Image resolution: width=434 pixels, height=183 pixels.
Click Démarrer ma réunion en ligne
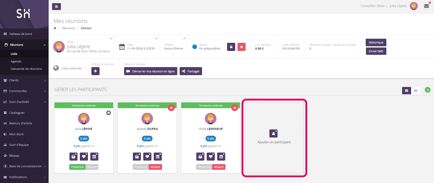[151, 71]
